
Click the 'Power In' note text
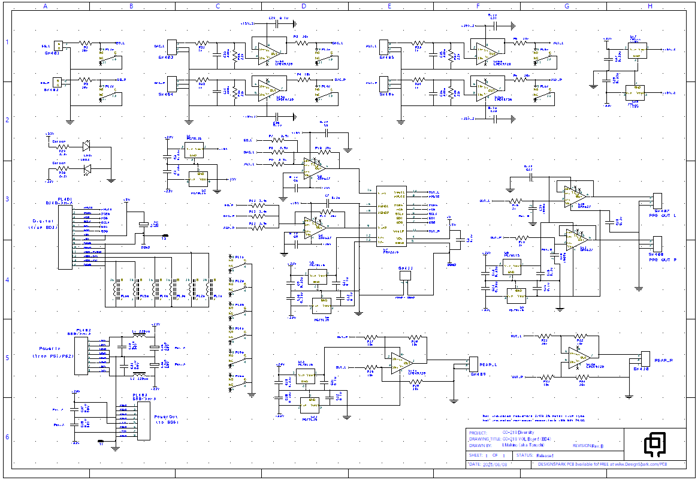coord(50,349)
